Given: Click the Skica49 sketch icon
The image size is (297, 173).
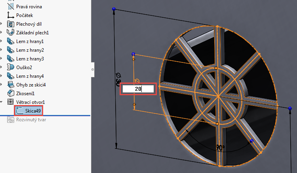Looking at the screenshot, I should pyautogui.click(x=20, y=111).
